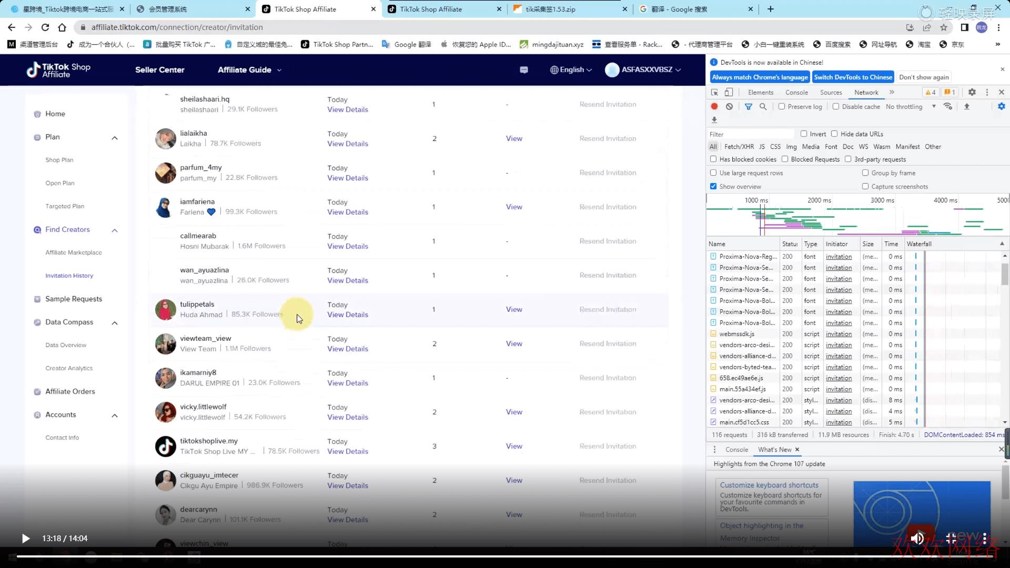Reload the current page
Screen dimensions: 1010x568
pos(45,27)
